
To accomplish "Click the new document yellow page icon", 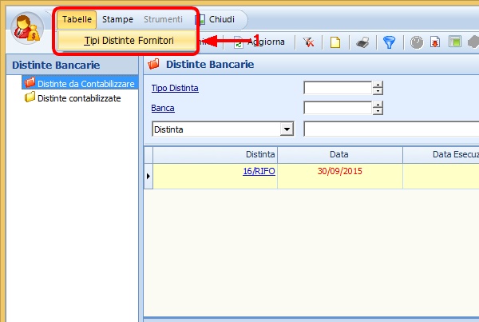I will pos(335,42).
